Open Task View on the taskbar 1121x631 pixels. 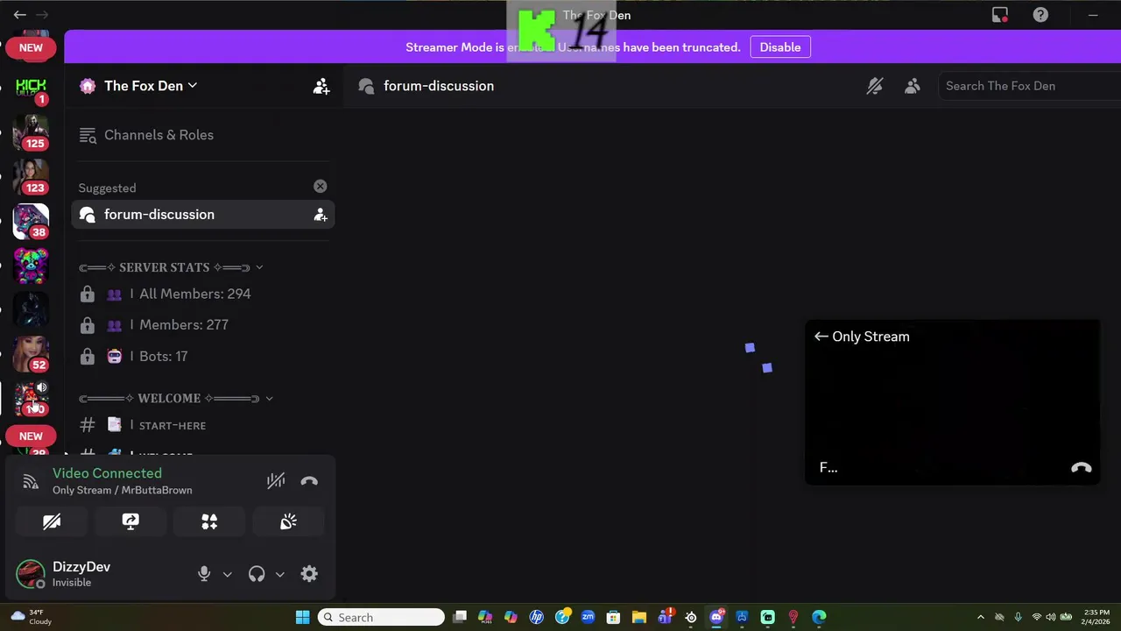click(460, 618)
